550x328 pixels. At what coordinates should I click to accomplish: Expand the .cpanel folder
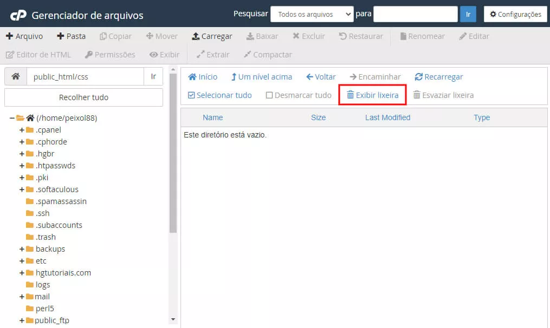22,130
